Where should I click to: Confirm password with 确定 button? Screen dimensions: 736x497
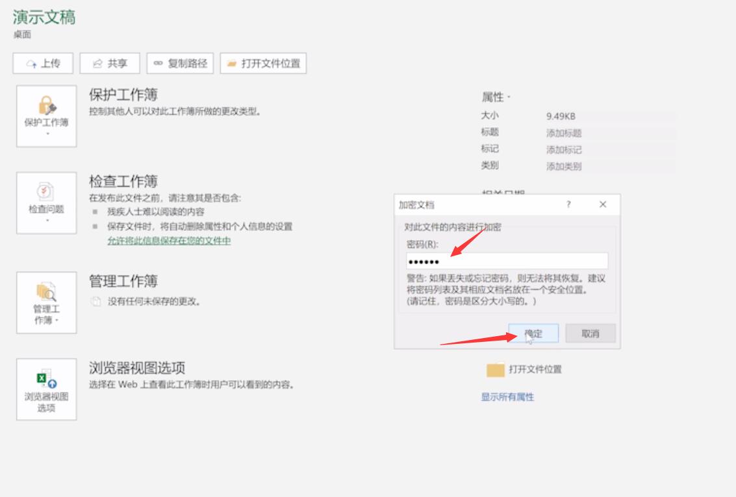point(533,333)
